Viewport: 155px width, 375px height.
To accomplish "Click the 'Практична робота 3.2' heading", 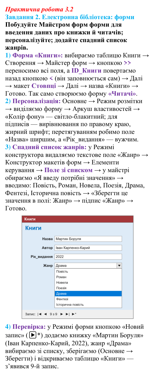I will (39, 10).
